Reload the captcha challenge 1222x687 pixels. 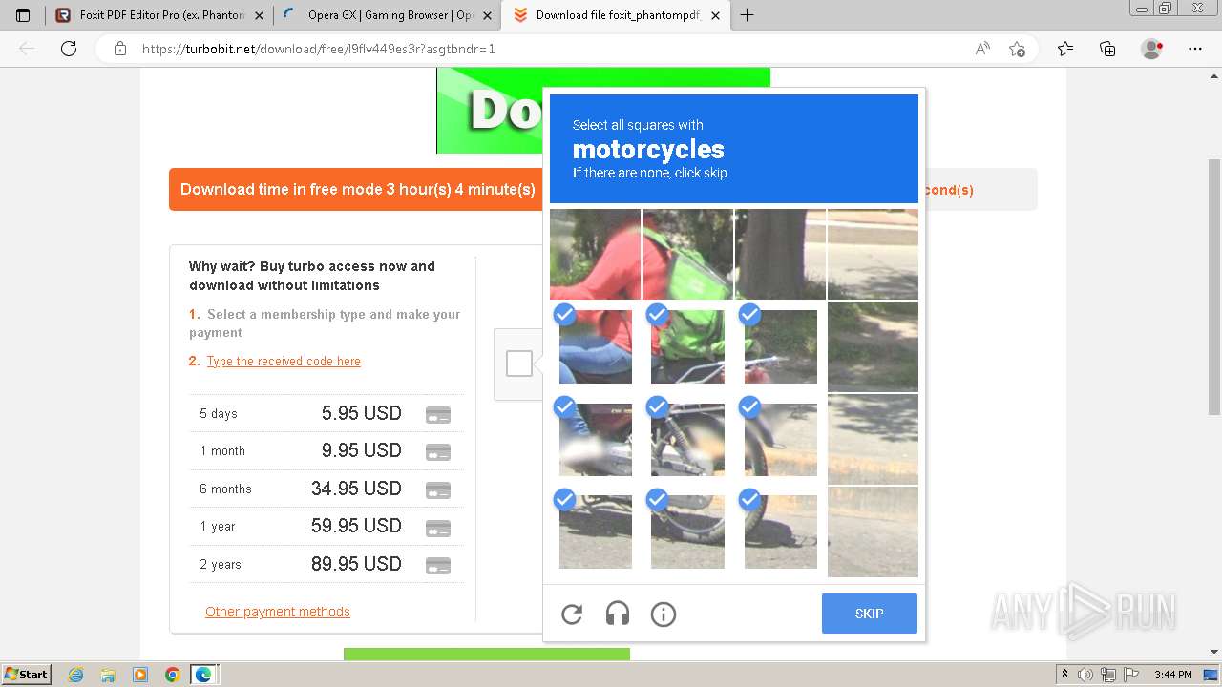point(572,614)
